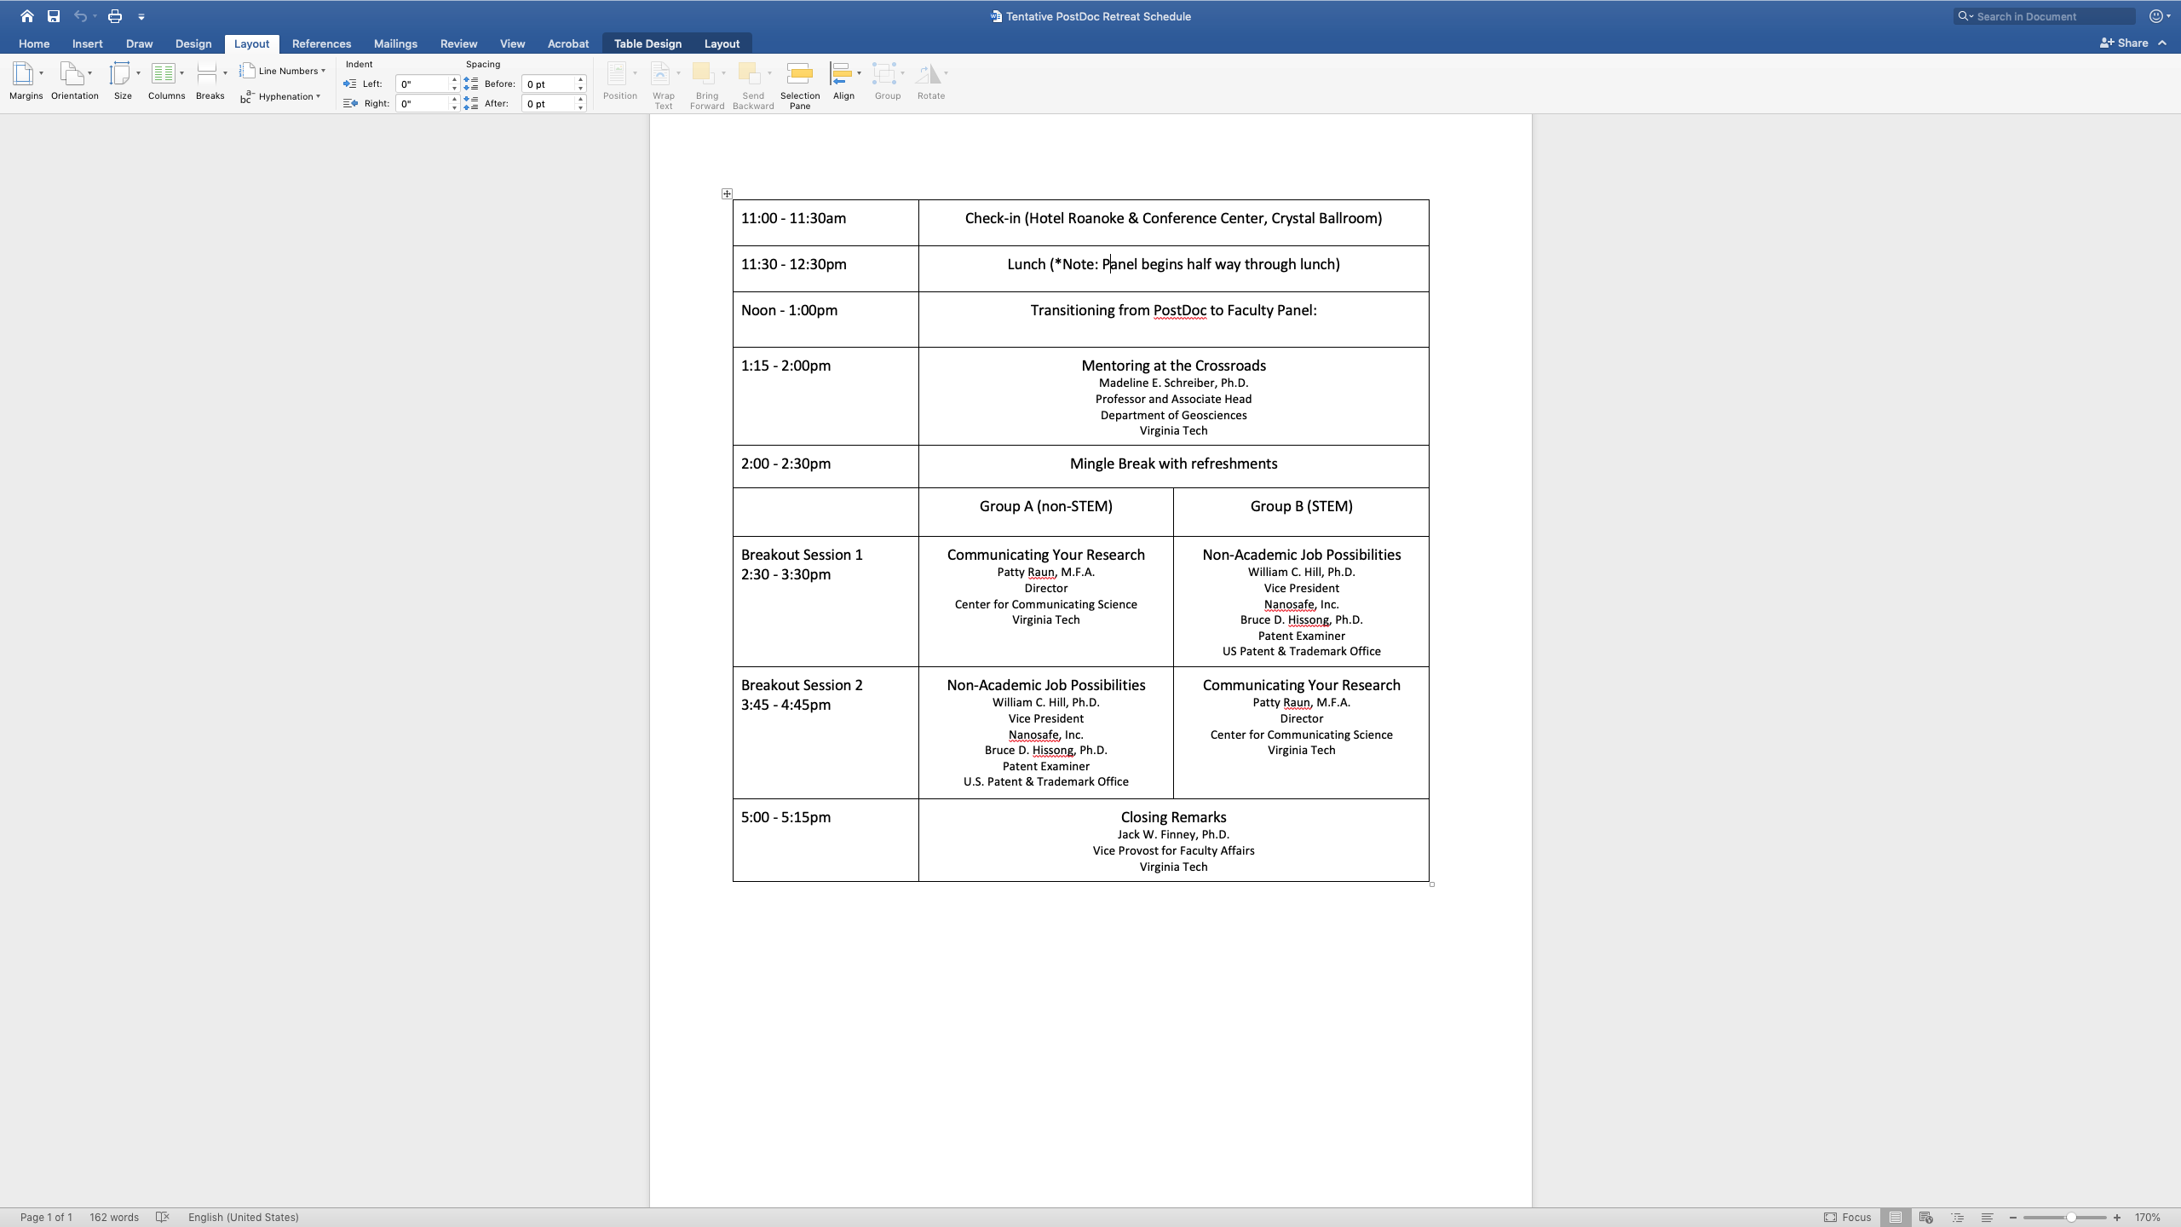
Task: Select Print Layout view
Action: (x=1895, y=1217)
